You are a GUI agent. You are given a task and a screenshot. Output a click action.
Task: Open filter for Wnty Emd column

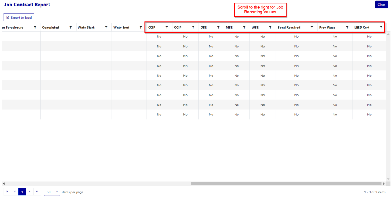pyautogui.click(x=141, y=28)
